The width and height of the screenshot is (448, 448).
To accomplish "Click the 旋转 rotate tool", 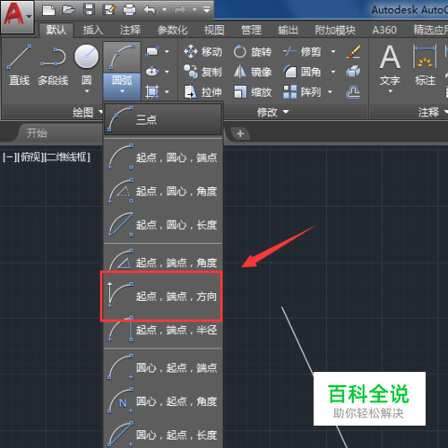I will click(253, 52).
